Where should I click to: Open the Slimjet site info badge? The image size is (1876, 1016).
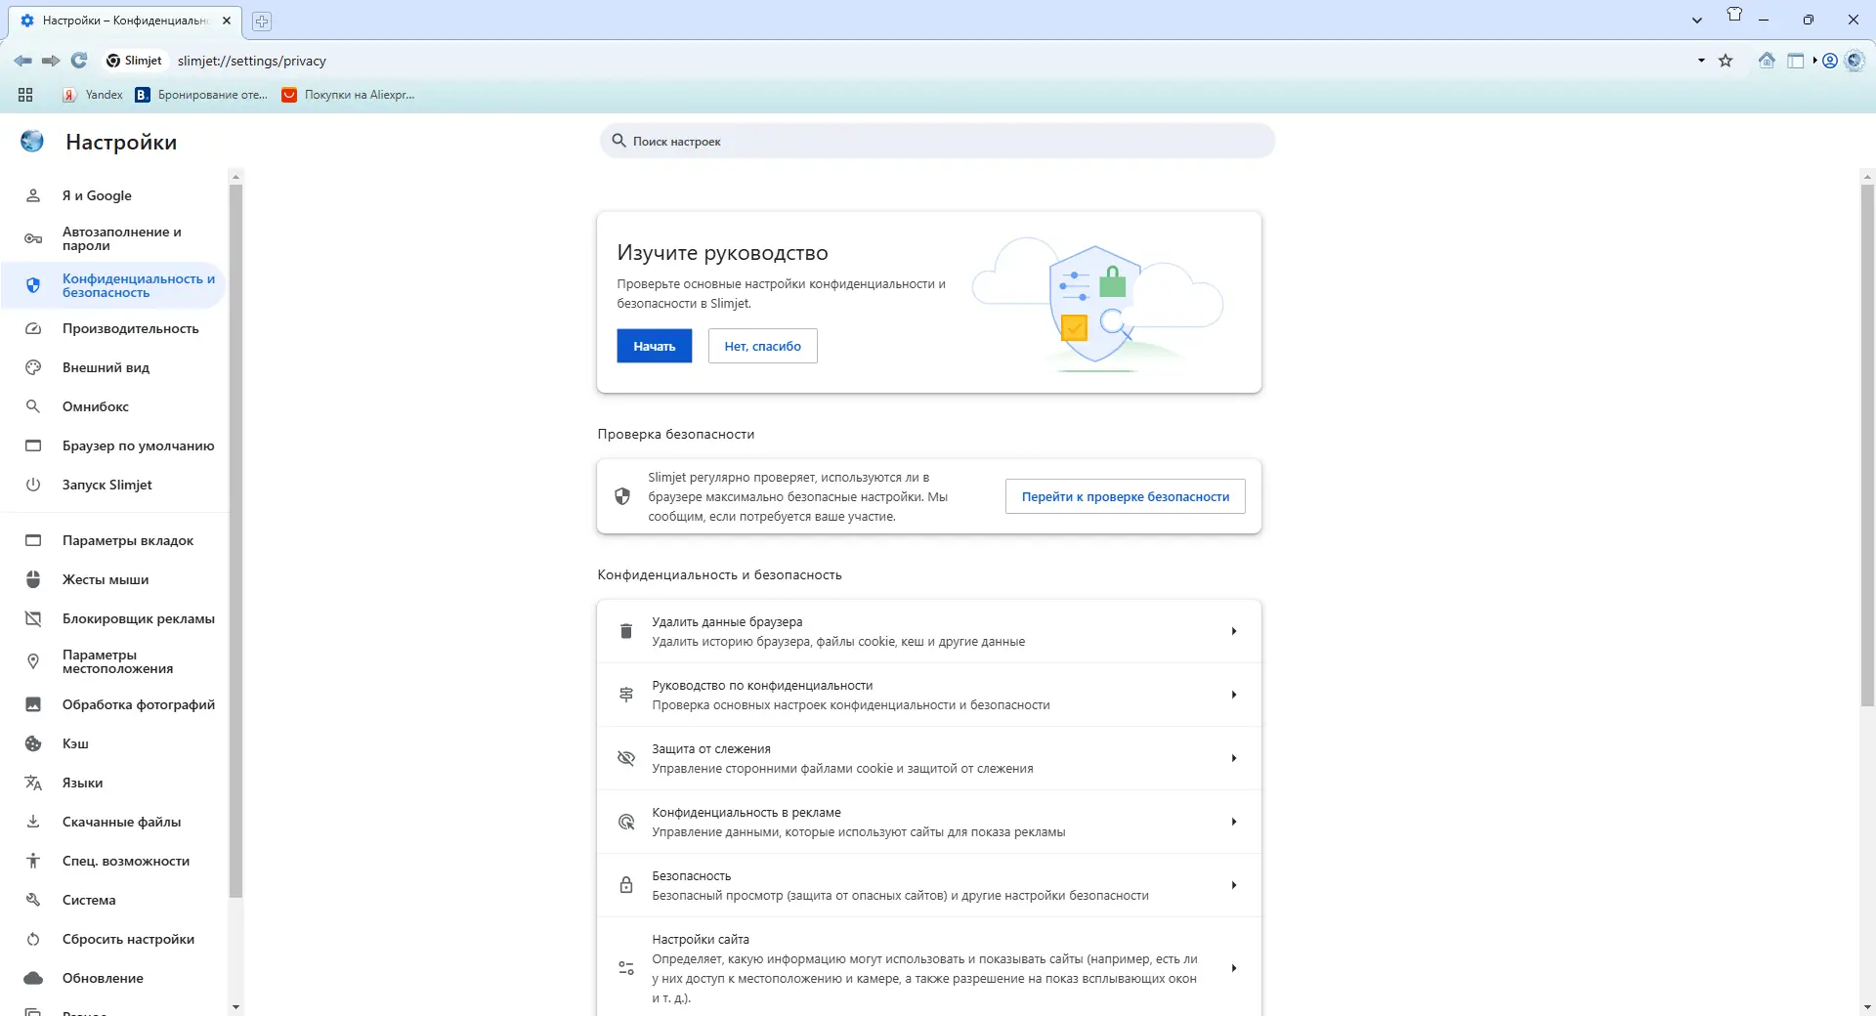(135, 61)
